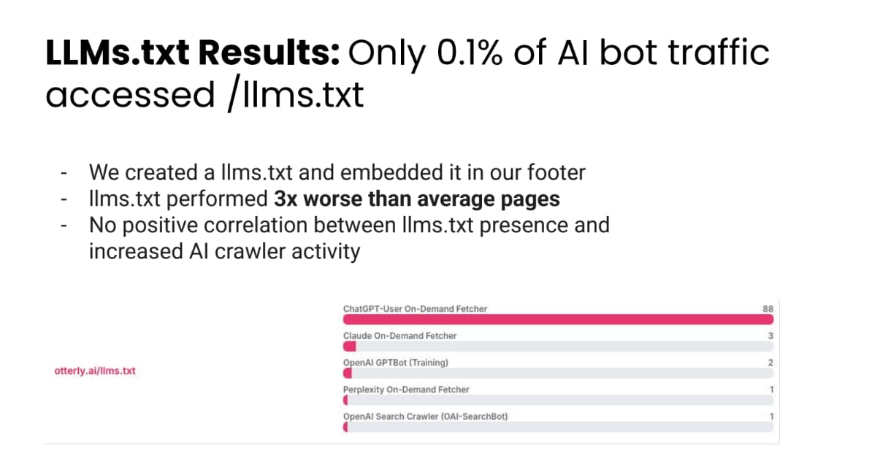Click the OpenAI Search Crawler (OAI-SearchBot) label
Viewport: 872px width, 460px height.
[426, 417]
